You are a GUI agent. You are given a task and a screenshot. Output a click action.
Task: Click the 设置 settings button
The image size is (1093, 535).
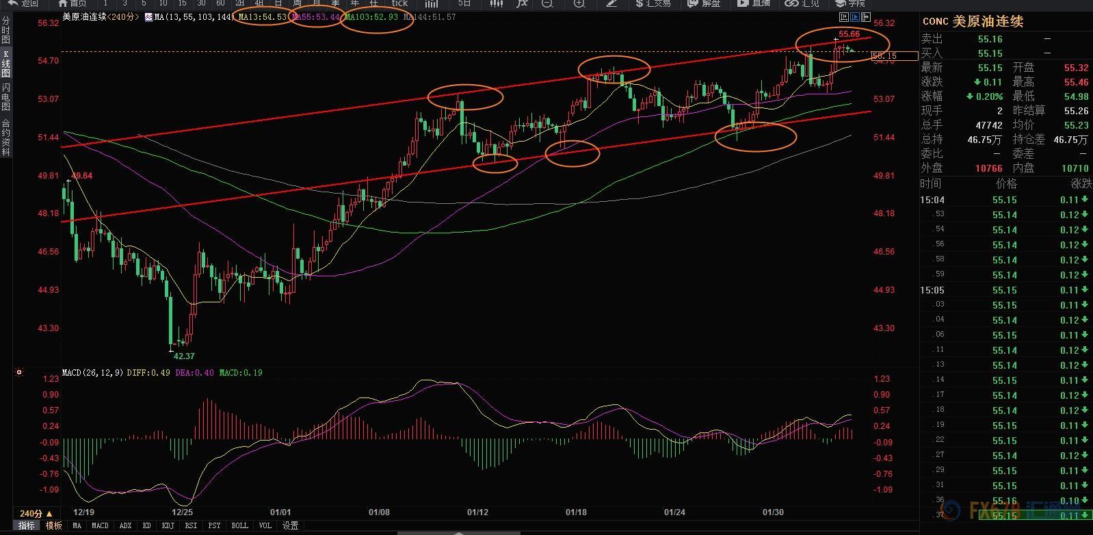[291, 525]
